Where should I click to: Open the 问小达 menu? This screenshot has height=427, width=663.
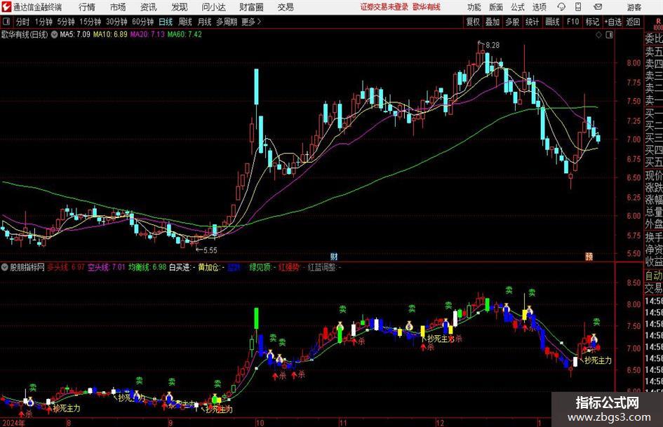pyautogui.click(x=213, y=7)
